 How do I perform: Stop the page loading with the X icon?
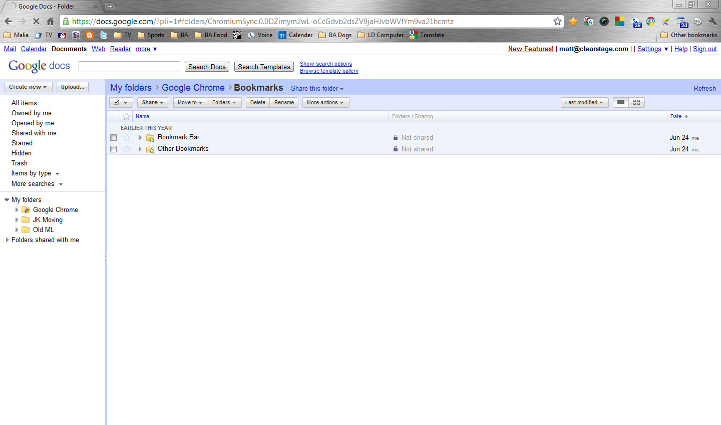(x=36, y=22)
